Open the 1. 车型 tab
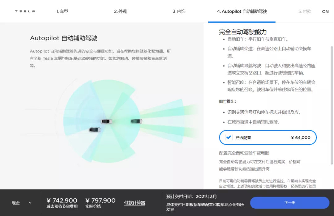This screenshot has height=216, width=334. 62,11
